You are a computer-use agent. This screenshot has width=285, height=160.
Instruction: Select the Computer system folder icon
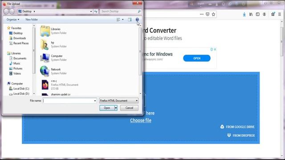point(45,58)
